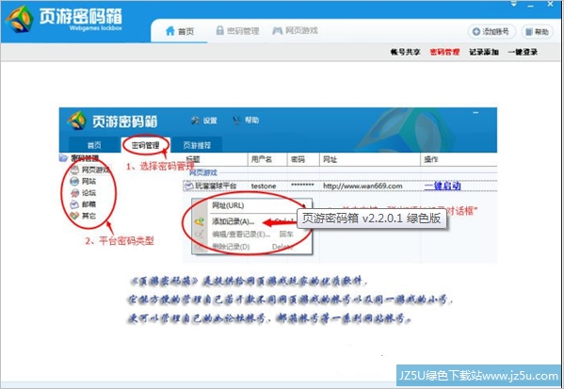This screenshot has width=564, height=389.
Task: Click the 用户名 column header
Action: [x=267, y=159]
